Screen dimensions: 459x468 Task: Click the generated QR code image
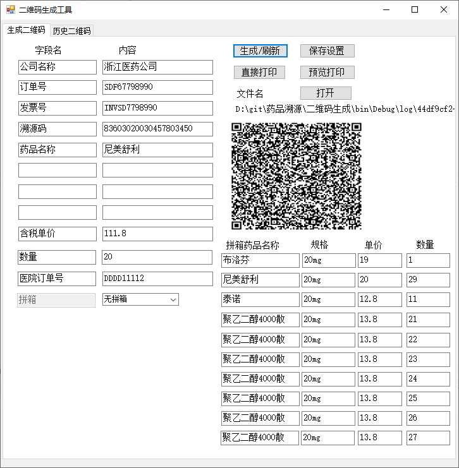point(297,176)
